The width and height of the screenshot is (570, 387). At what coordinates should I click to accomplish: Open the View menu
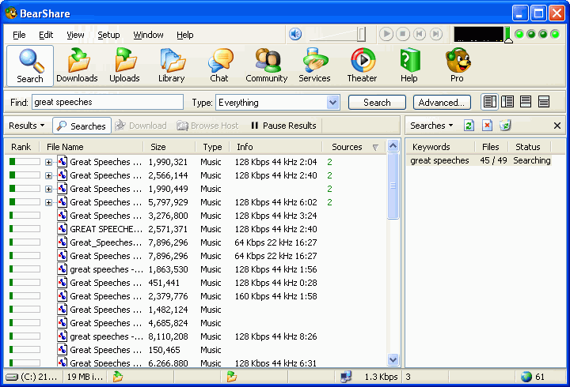pyautogui.click(x=75, y=35)
